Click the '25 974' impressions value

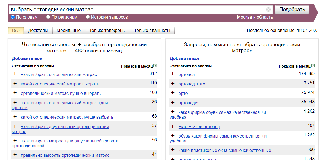[308, 92]
